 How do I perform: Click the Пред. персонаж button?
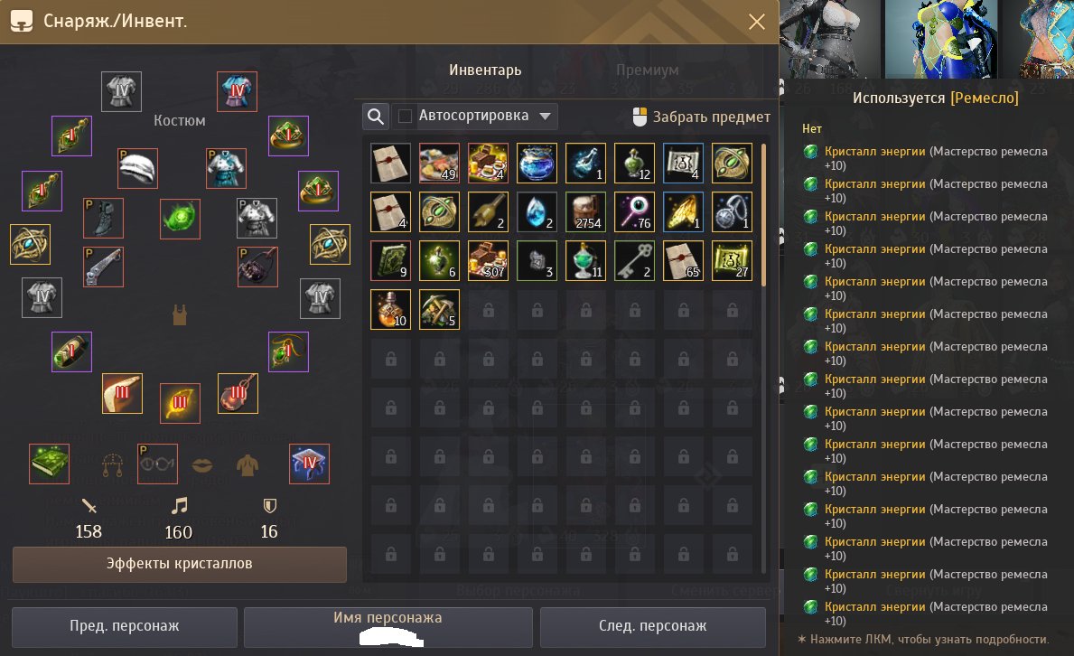[x=125, y=626]
